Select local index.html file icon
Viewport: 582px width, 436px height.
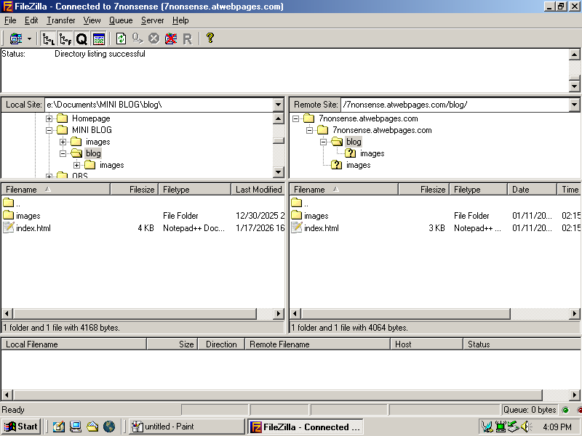(x=9, y=228)
